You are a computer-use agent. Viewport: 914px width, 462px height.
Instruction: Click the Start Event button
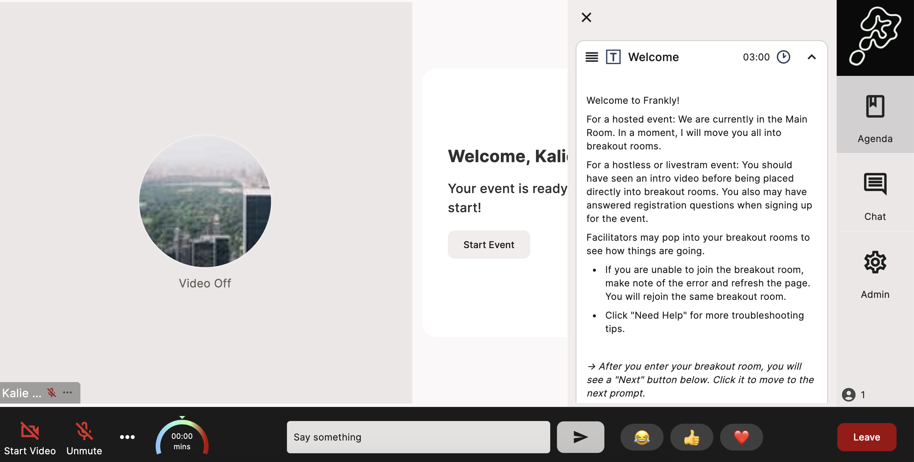[488, 244]
